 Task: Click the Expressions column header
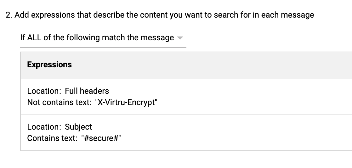49,65
